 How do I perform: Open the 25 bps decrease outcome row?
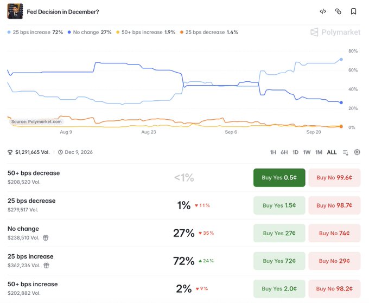[183, 205]
